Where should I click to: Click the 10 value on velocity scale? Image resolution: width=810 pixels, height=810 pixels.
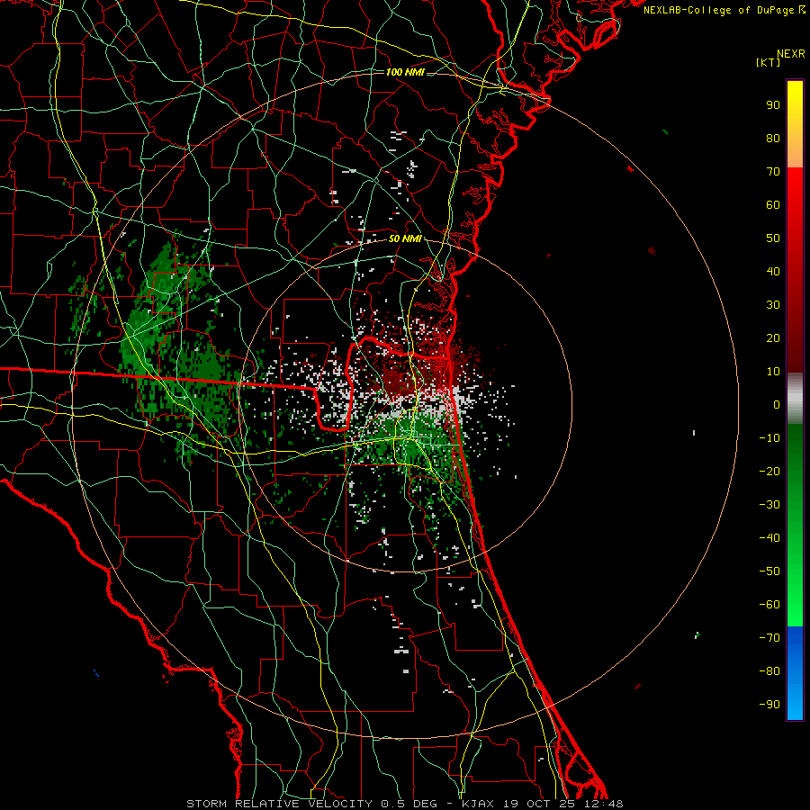click(x=773, y=372)
